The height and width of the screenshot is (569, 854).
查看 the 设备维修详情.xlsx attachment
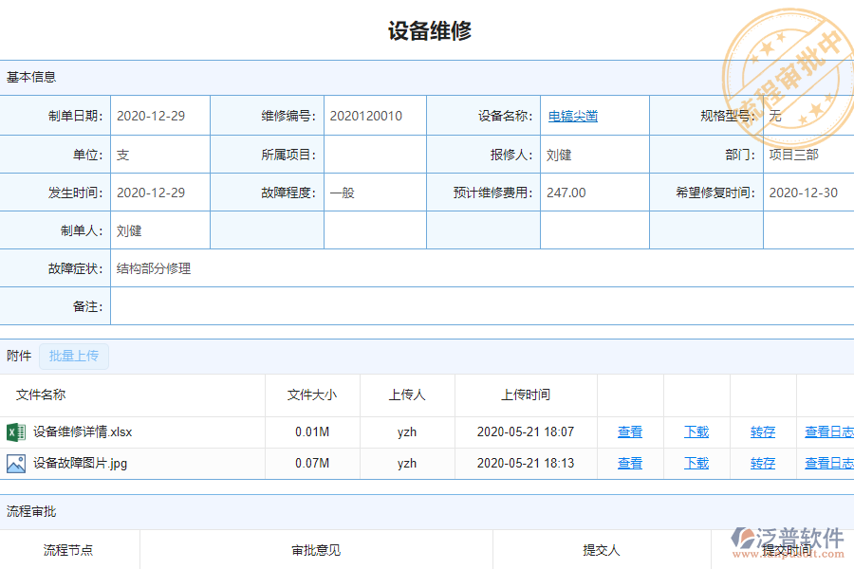629,431
